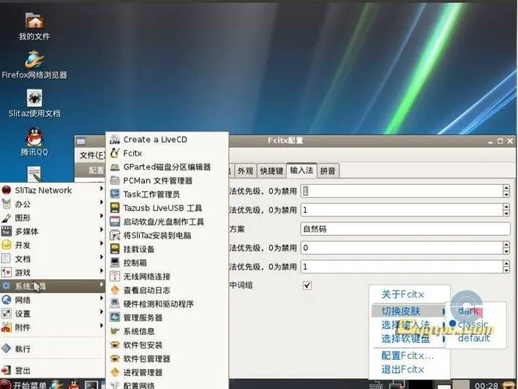Launch Task工作管理员
The image size is (518, 389).
(x=167, y=194)
